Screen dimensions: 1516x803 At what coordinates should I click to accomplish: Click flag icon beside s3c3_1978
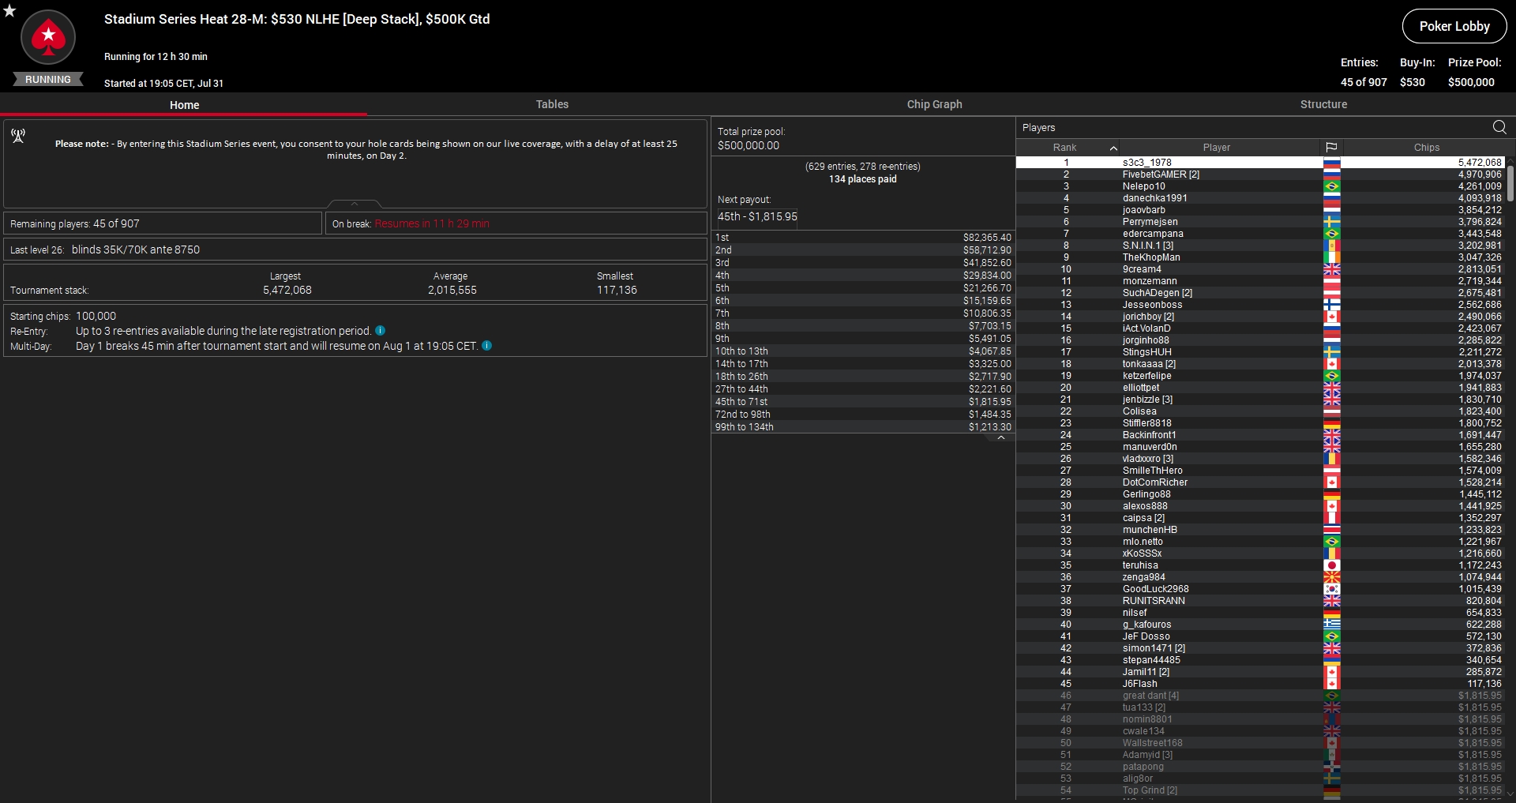point(1332,163)
